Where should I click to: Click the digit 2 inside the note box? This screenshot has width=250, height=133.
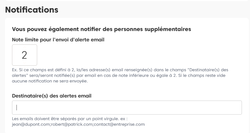coord(24,55)
